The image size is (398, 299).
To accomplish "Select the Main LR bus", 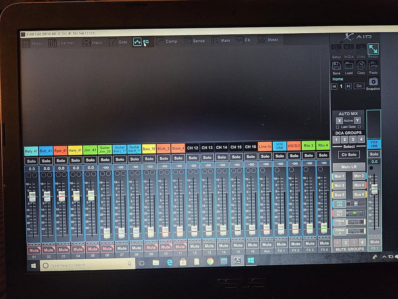I will [x=349, y=167].
